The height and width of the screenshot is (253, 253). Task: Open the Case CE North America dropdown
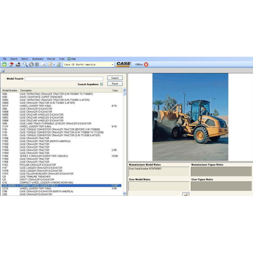coord(89,65)
